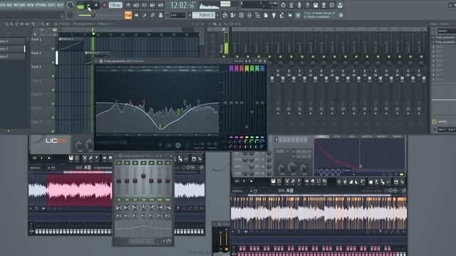Click the main transport Stop button
Viewport: 456px width, 256px height.
96,6
